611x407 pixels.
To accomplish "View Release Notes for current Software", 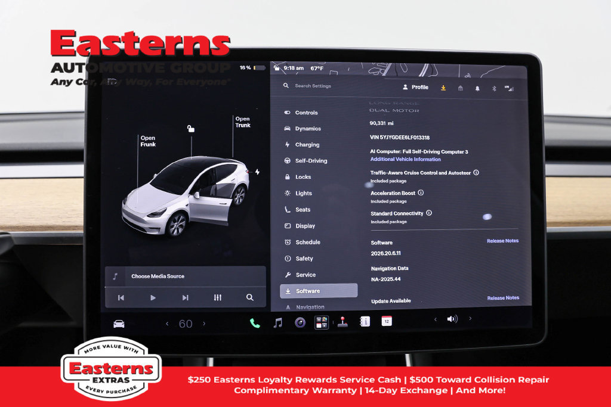I will [x=502, y=241].
